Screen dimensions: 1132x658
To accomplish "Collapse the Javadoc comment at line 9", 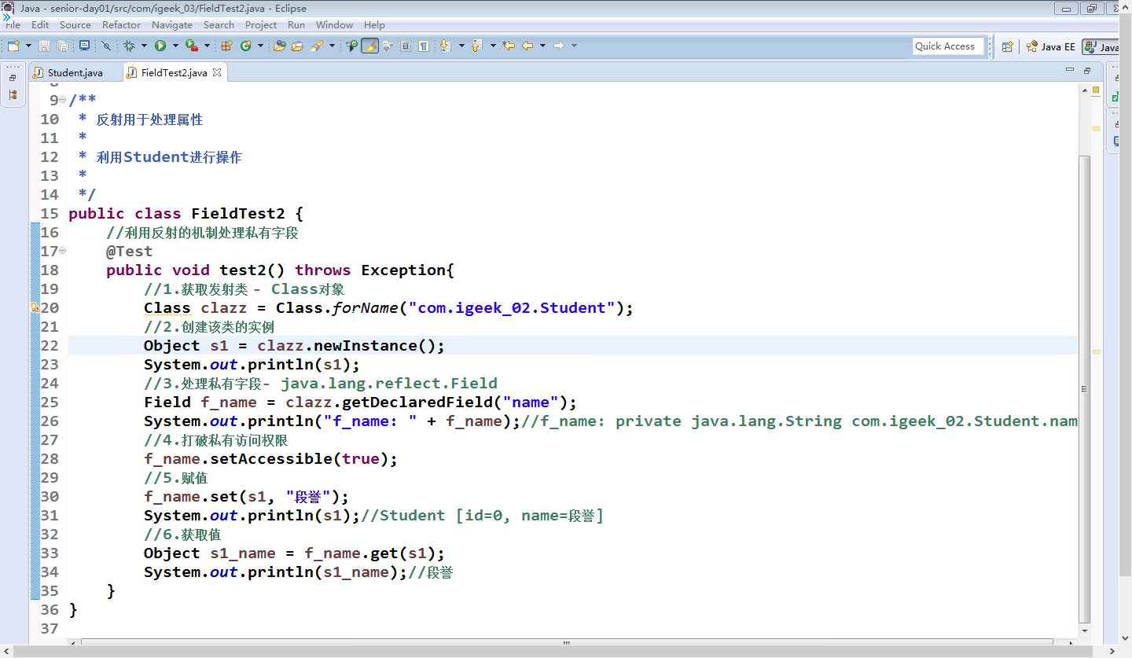I will point(63,100).
